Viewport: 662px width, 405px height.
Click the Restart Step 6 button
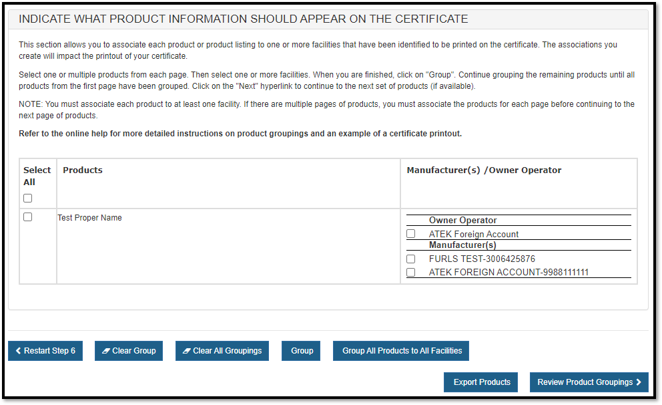click(x=45, y=351)
